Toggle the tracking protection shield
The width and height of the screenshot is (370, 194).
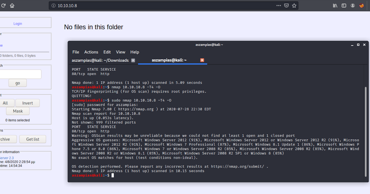point(286,5)
